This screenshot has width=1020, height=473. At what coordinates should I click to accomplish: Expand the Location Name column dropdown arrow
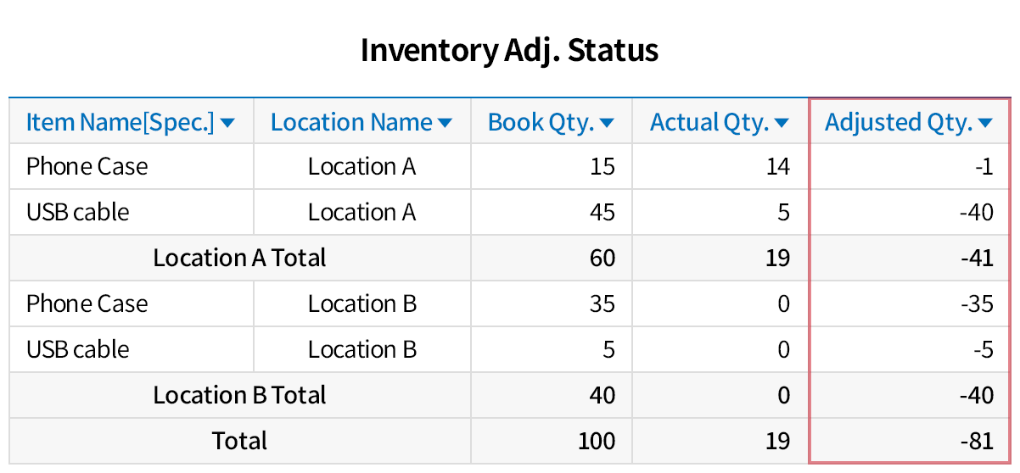[x=445, y=124]
